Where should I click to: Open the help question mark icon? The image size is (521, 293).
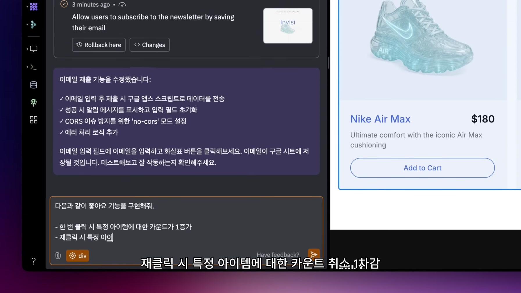pyautogui.click(x=34, y=261)
